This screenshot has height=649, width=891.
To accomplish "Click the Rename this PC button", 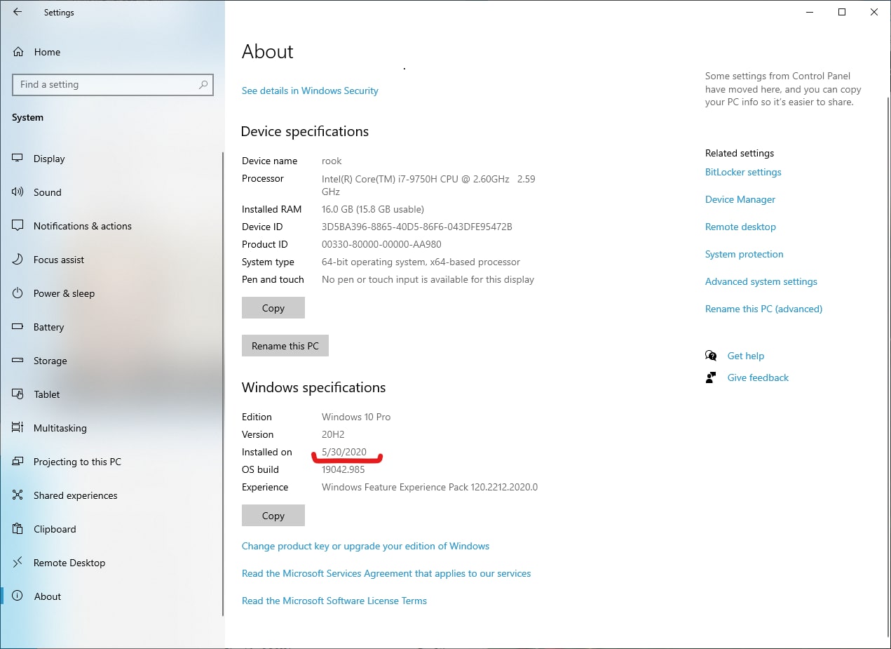I will pos(285,346).
